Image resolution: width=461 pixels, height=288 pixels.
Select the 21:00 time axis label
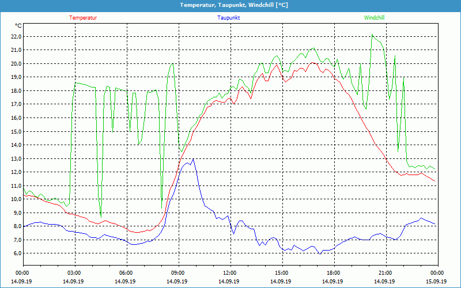386,272
